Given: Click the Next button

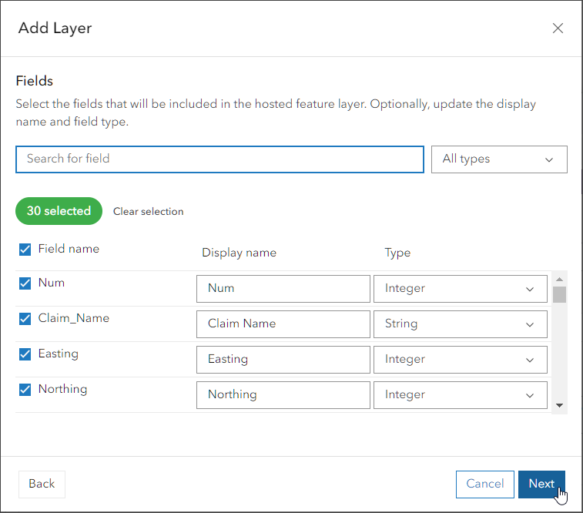Looking at the screenshot, I should point(541,484).
